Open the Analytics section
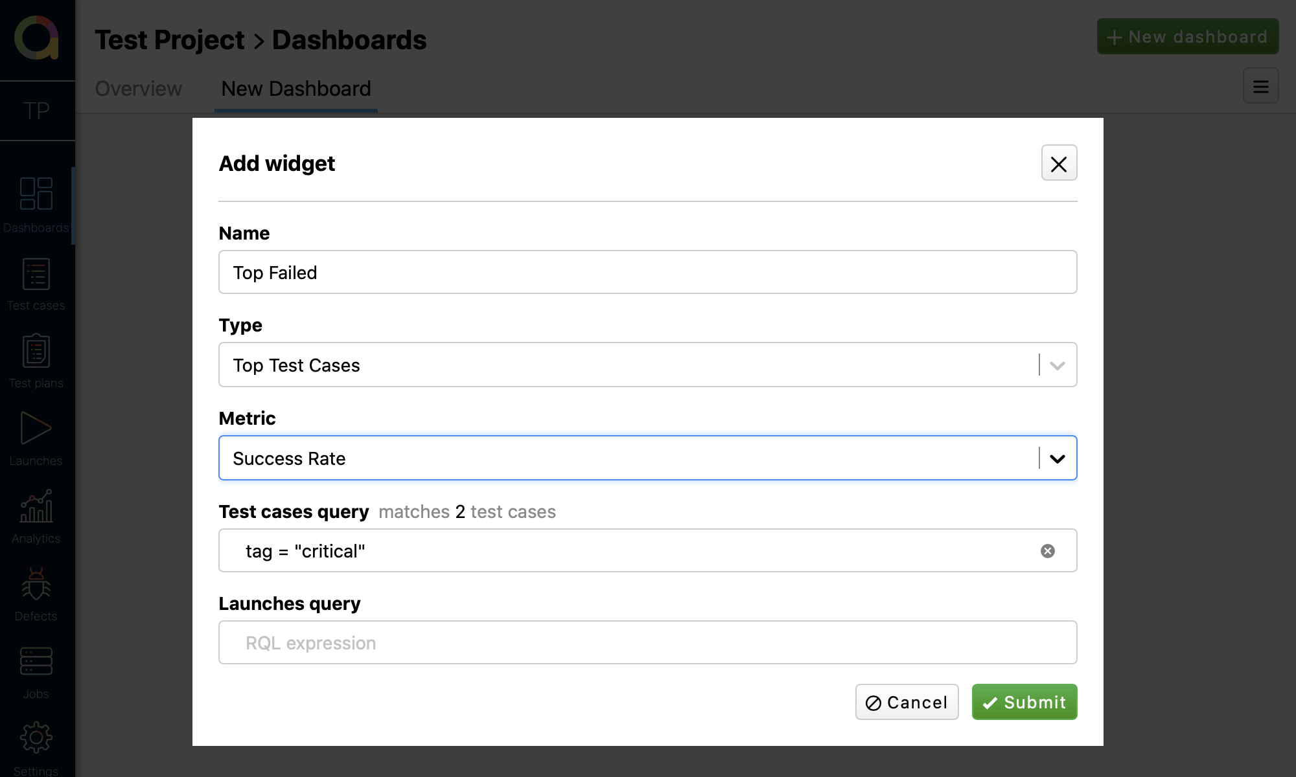This screenshot has height=777, width=1296. [36, 517]
